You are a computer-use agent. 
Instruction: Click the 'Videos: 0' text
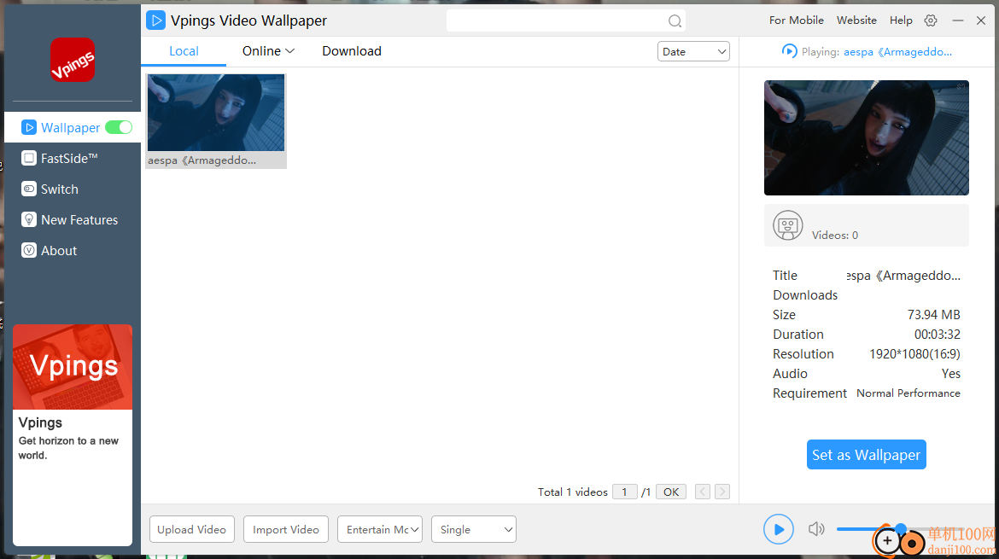coord(834,235)
